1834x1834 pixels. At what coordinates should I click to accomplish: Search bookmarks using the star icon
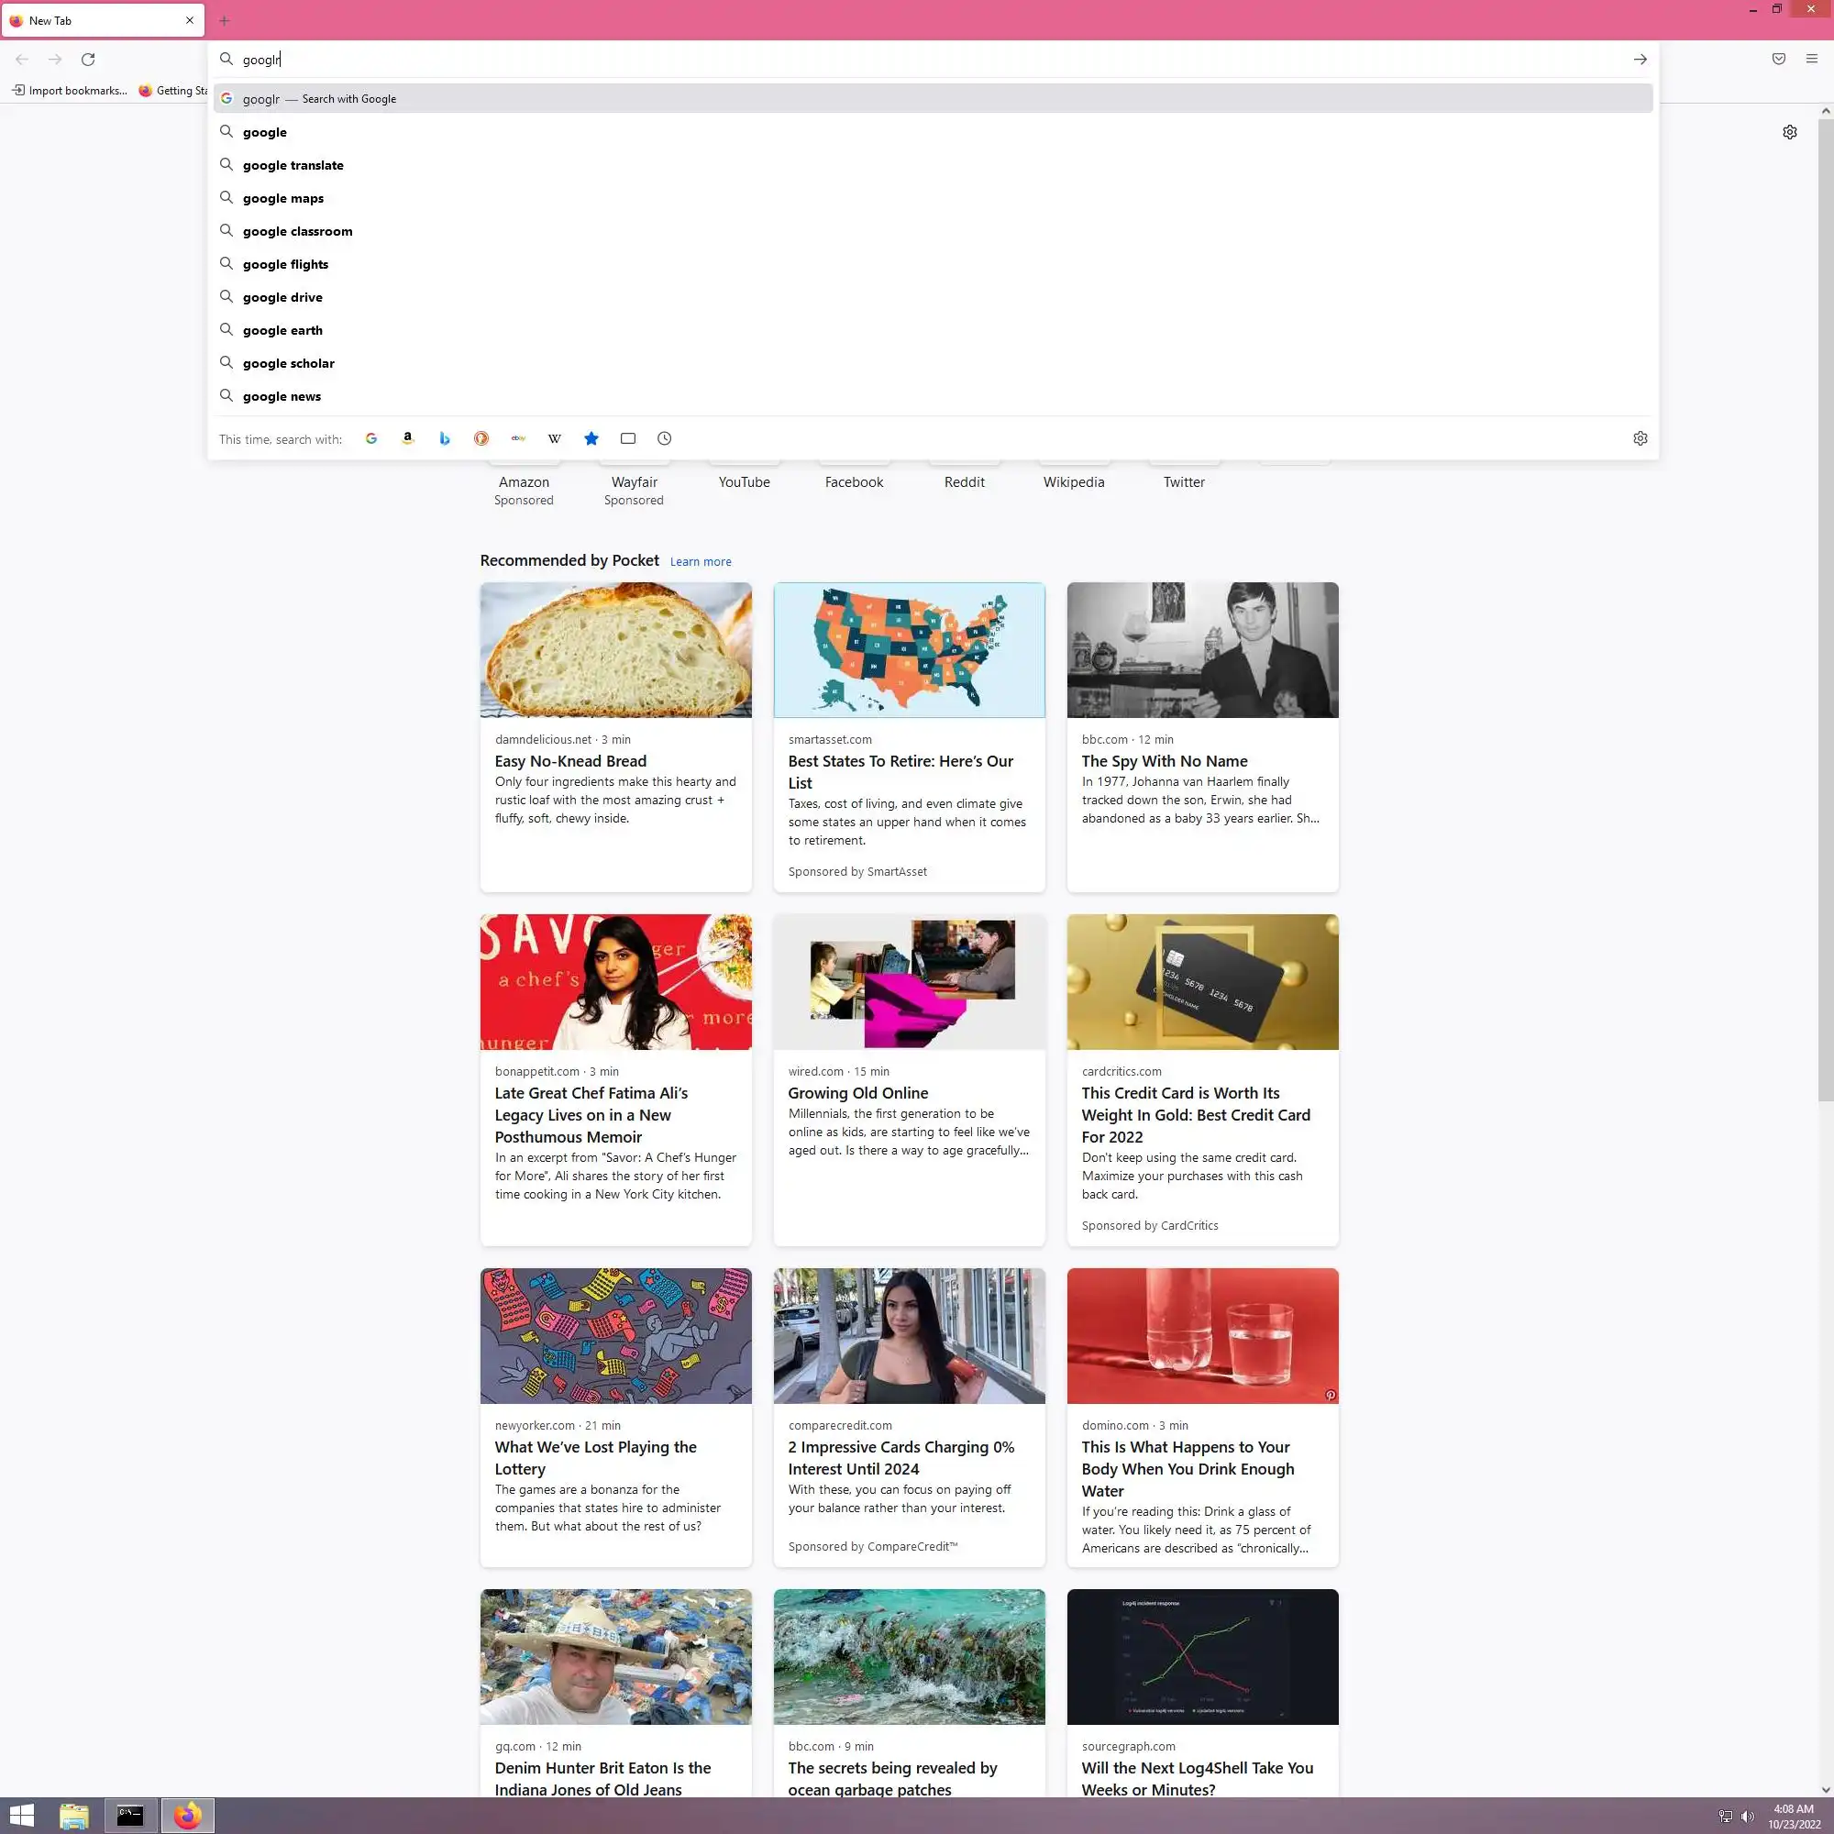[x=591, y=438]
